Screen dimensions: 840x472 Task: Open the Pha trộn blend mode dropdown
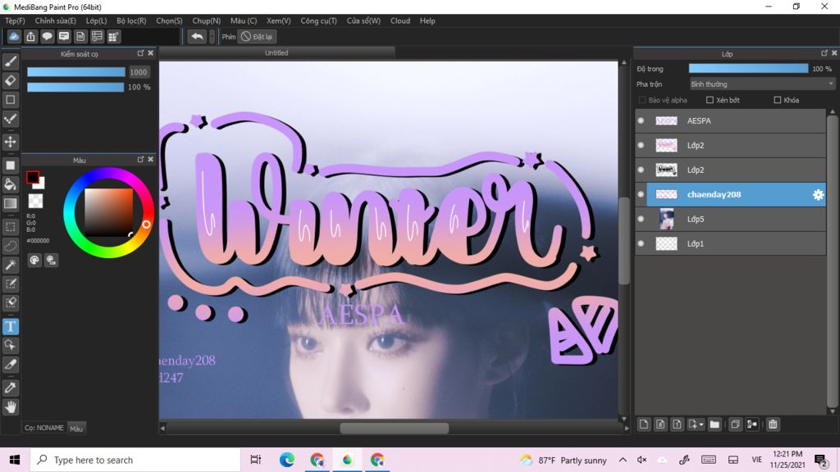[x=762, y=84]
